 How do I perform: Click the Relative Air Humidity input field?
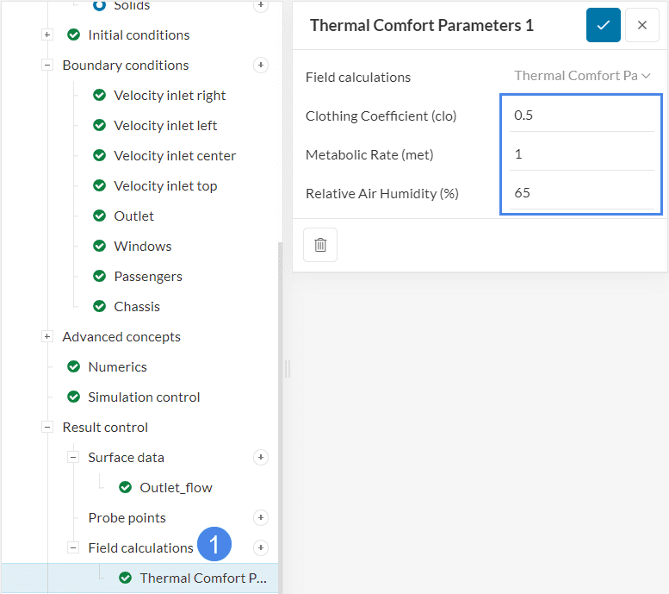581,193
